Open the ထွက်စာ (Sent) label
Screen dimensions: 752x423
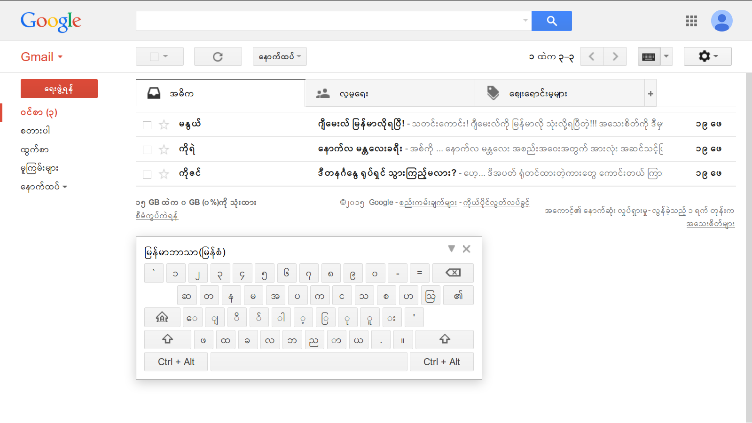tap(34, 150)
